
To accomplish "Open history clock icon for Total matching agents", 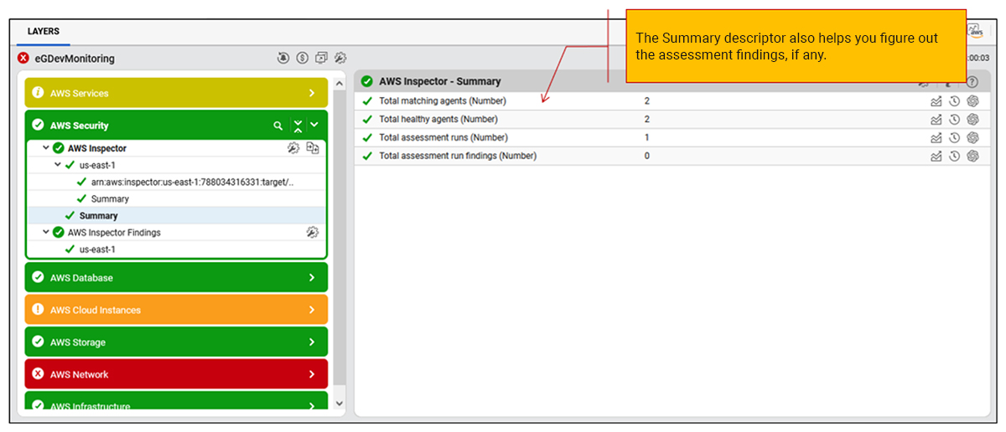I will (x=954, y=100).
